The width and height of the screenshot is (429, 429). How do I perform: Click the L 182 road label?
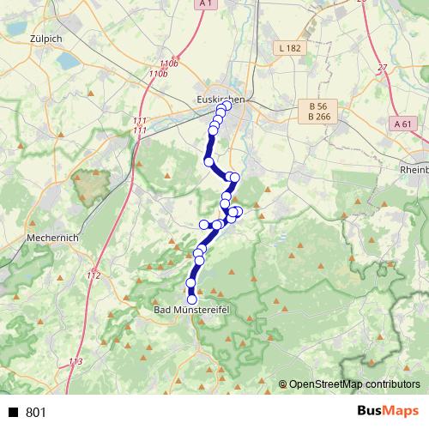(x=290, y=48)
